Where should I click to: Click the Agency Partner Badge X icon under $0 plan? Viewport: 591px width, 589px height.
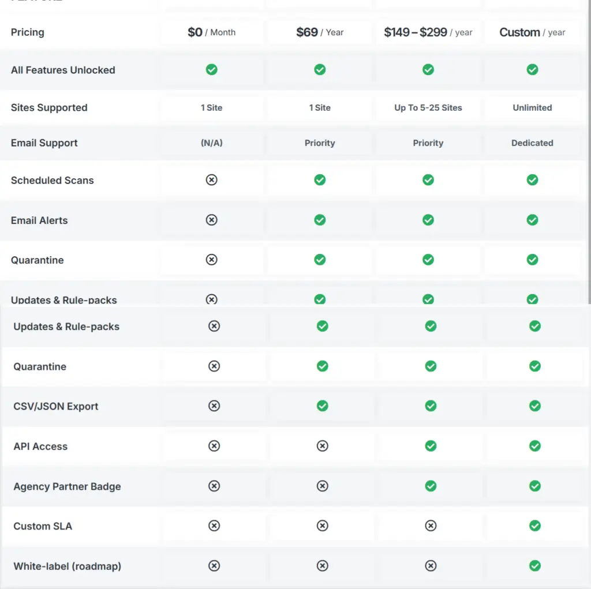click(x=214, y=486)
